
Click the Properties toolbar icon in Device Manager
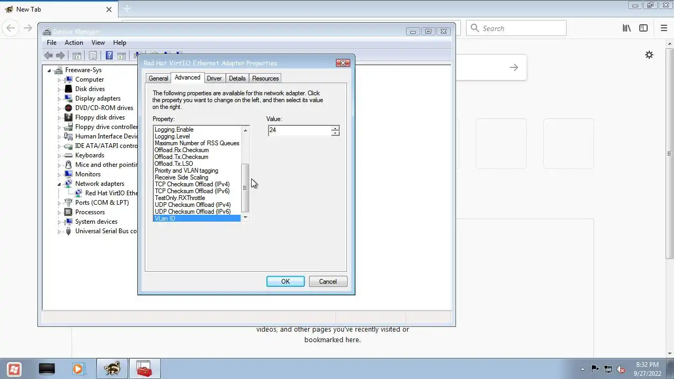coord(93,55)
